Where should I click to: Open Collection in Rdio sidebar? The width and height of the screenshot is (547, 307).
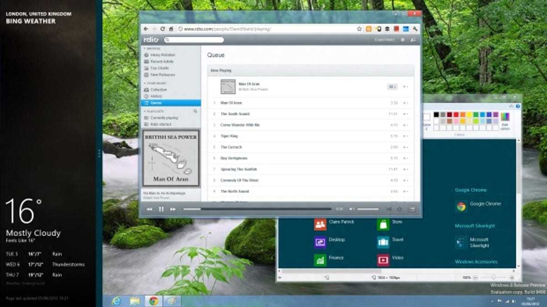click(158, 90)
